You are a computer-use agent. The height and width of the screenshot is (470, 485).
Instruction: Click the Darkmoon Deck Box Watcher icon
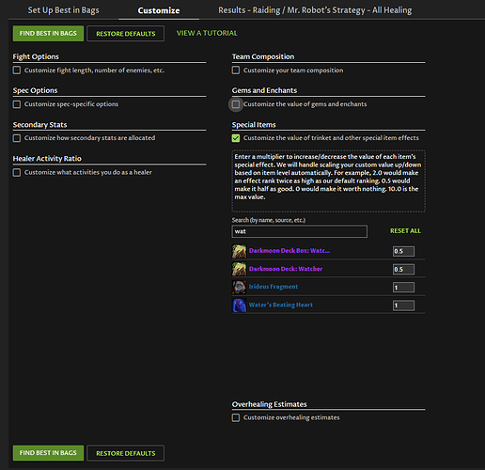pyautogui.click(x=239, y=251)
